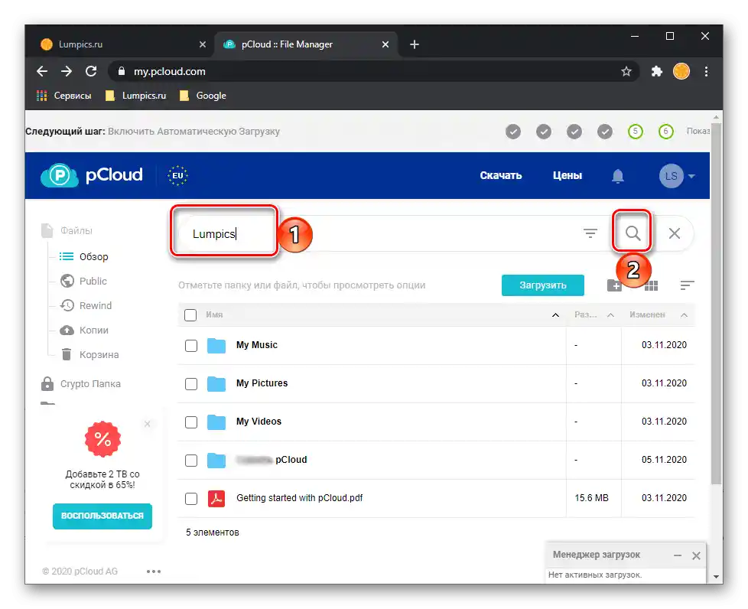
Task: Sort by Раз... size column arrow
Action: (610, 315)
